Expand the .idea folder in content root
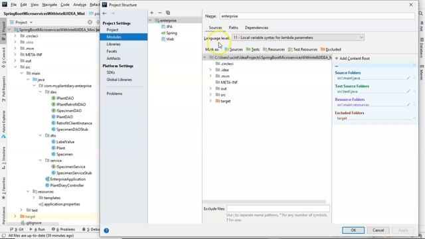 coord(211,70)
